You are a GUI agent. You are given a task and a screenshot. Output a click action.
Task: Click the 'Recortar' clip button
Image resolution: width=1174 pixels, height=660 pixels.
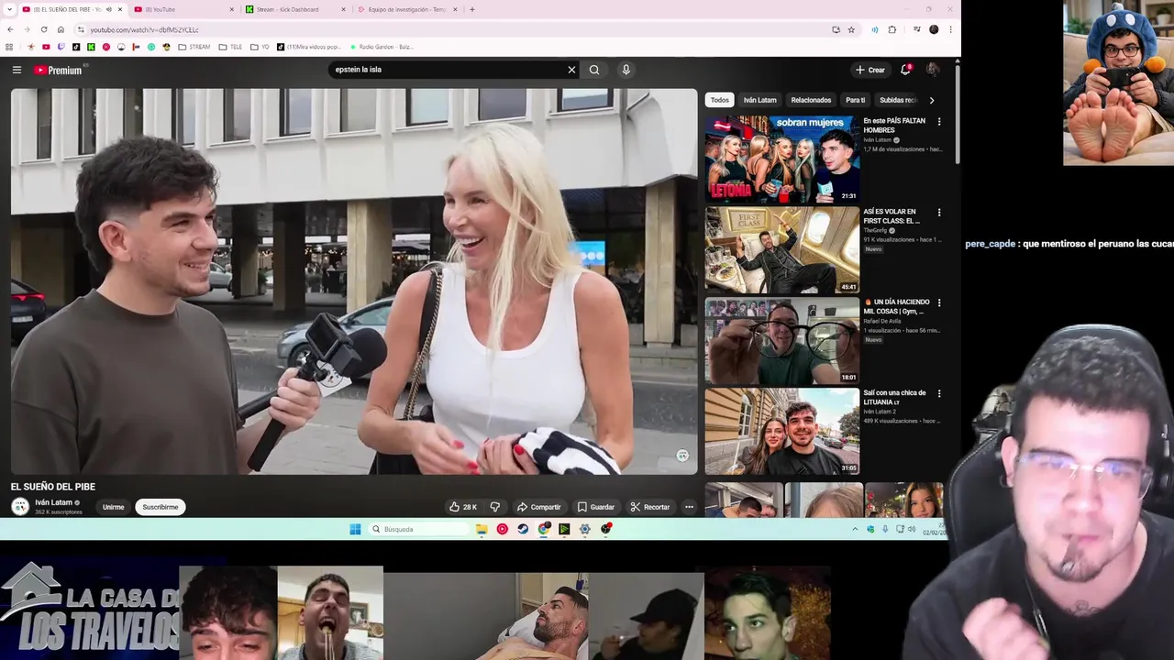pos(649,507)
